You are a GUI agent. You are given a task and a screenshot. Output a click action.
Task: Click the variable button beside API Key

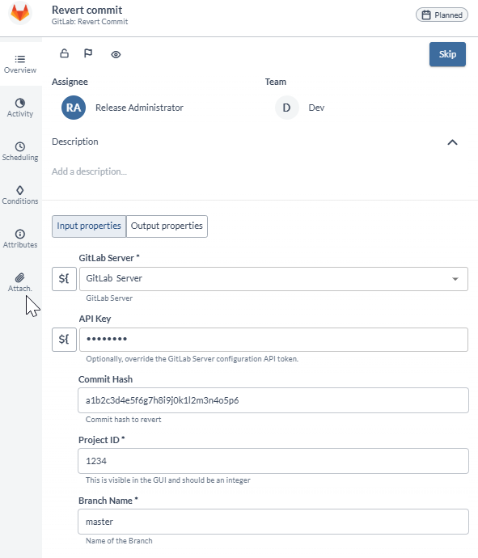coord(64,339)
